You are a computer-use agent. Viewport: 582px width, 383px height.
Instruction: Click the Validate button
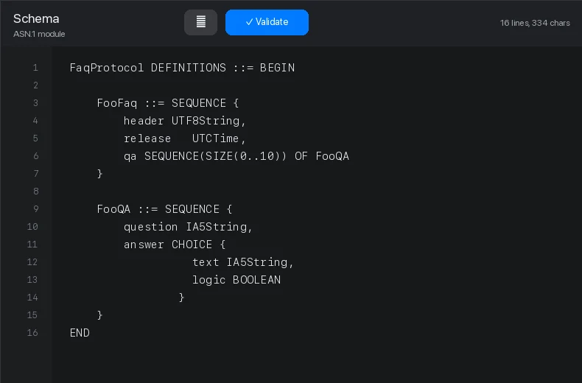(267, 22)
